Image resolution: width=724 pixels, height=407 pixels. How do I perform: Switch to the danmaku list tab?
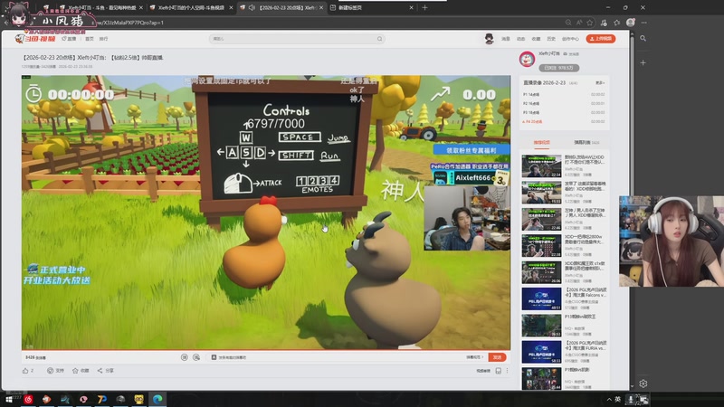[586, 143]
